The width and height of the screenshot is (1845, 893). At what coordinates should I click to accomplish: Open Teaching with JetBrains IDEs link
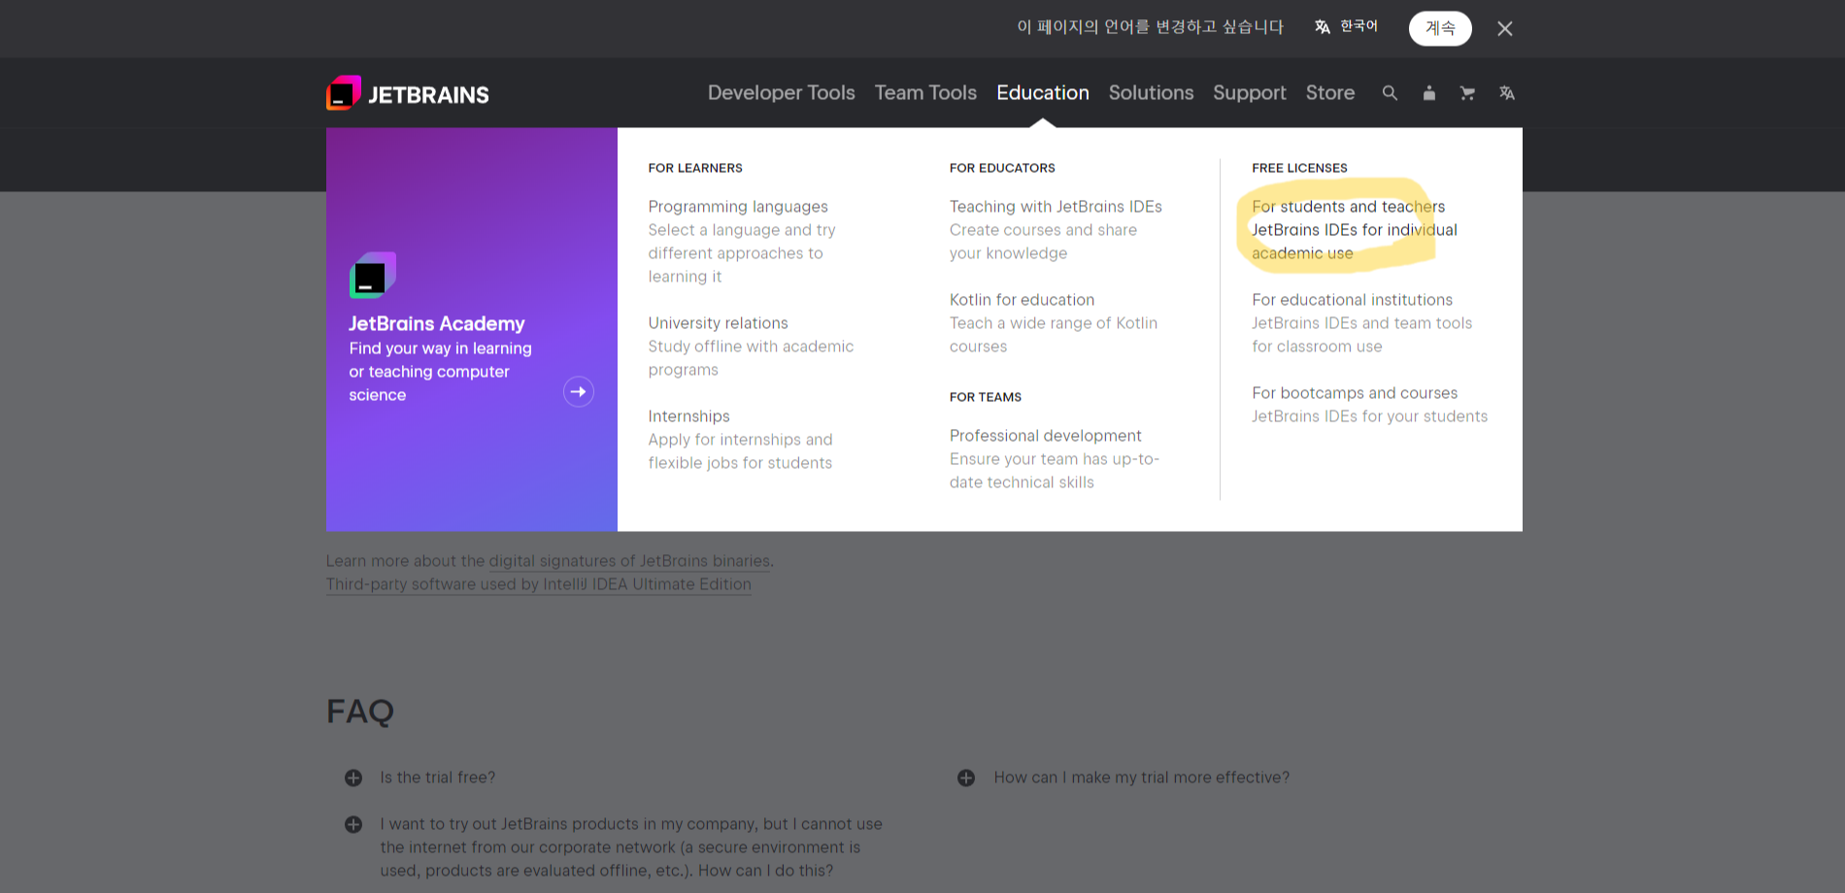coord(1056,207)
